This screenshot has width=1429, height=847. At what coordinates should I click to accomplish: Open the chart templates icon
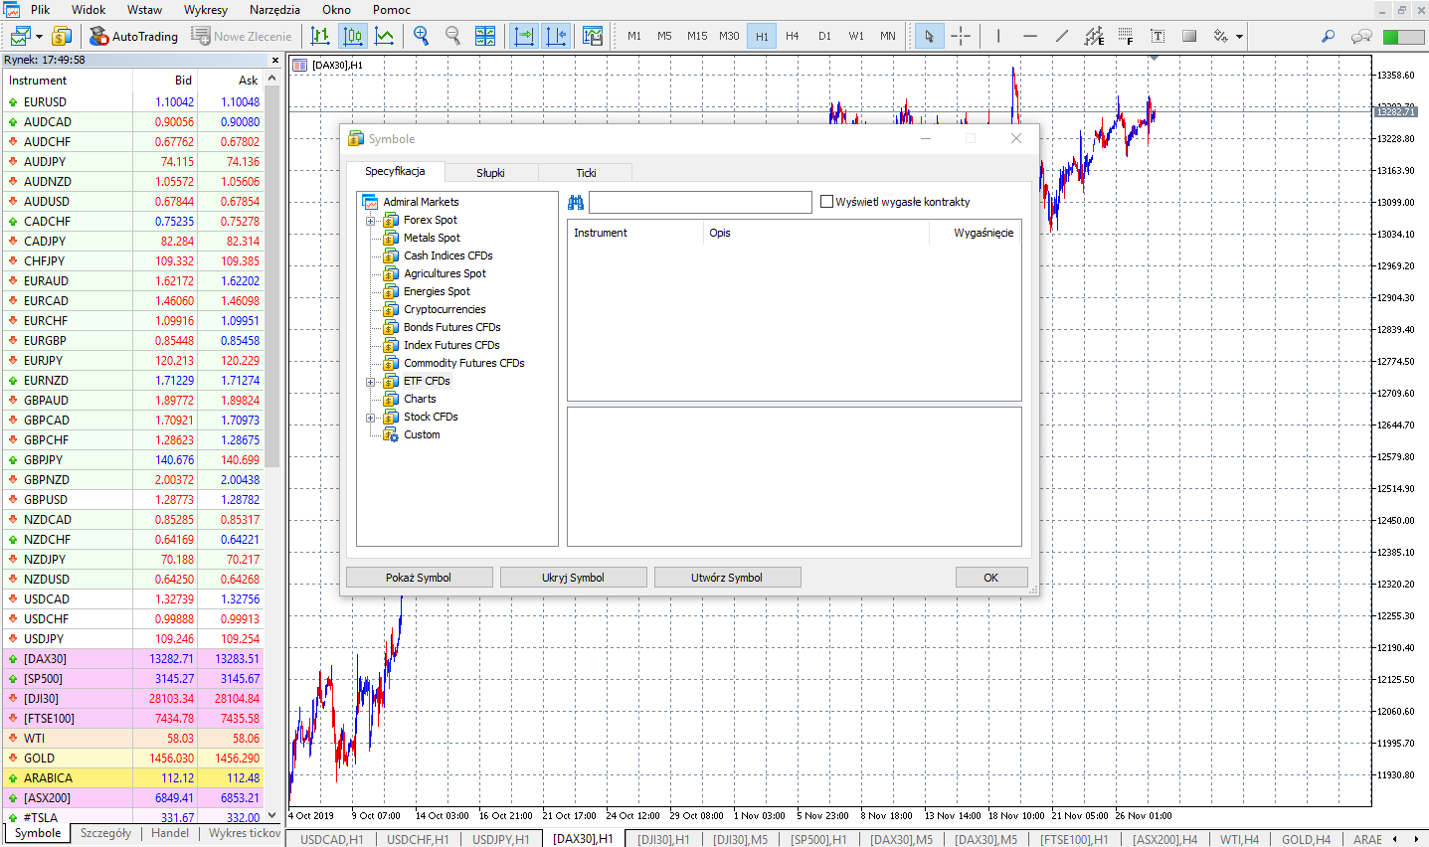[593, 36]
